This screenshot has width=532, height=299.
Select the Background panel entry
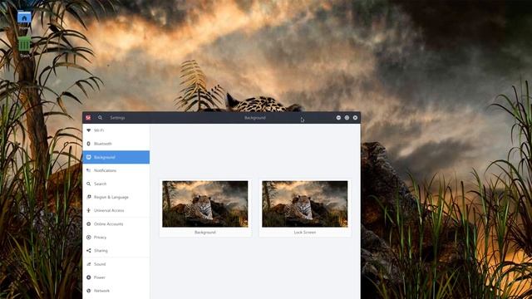pyautogui.click(x=116, y=157)
